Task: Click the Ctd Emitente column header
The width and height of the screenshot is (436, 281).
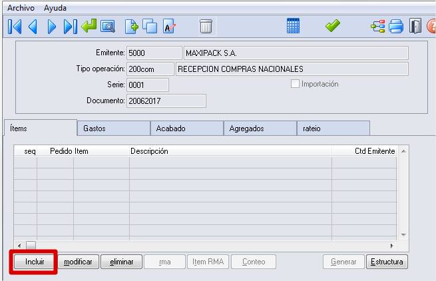Action: tap(364, 151)
